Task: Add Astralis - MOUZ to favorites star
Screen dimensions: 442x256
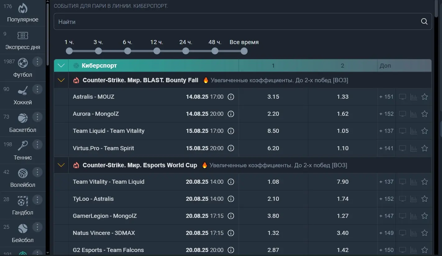Action: [x=425, y=97]
